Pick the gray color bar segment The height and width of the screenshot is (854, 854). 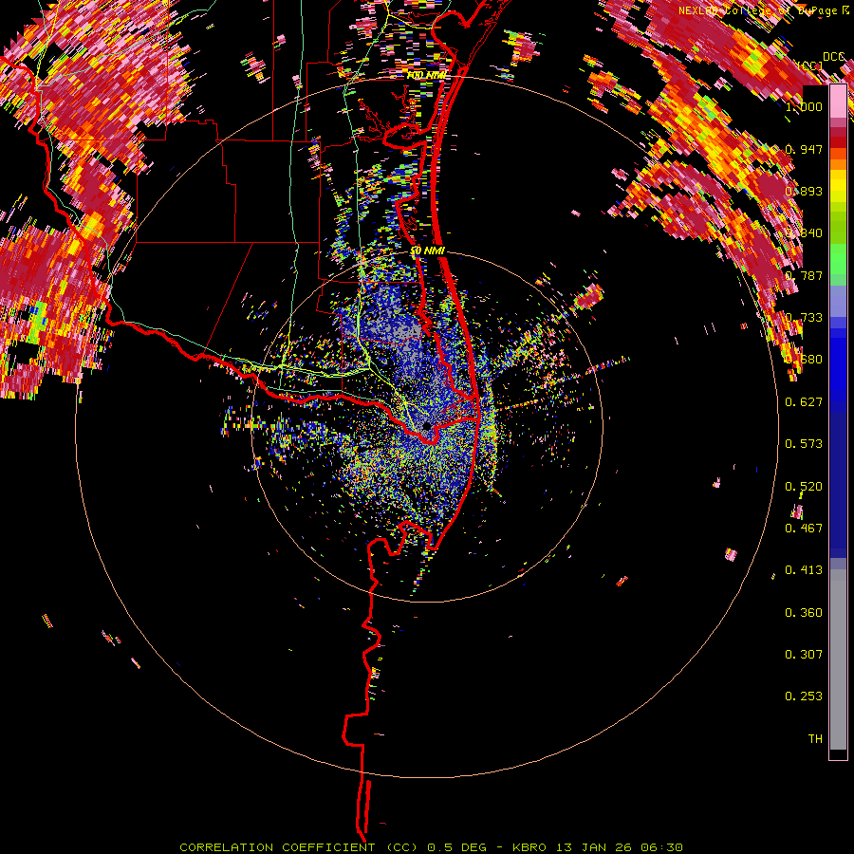tap(838, 659)
